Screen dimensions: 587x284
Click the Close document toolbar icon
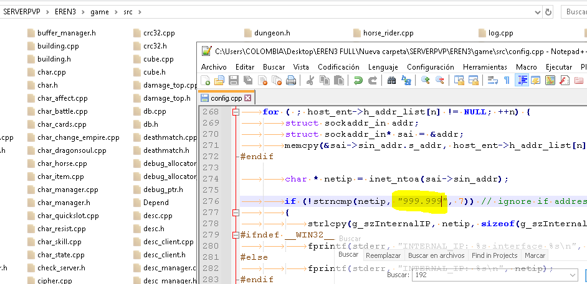(x=263, y=80)
